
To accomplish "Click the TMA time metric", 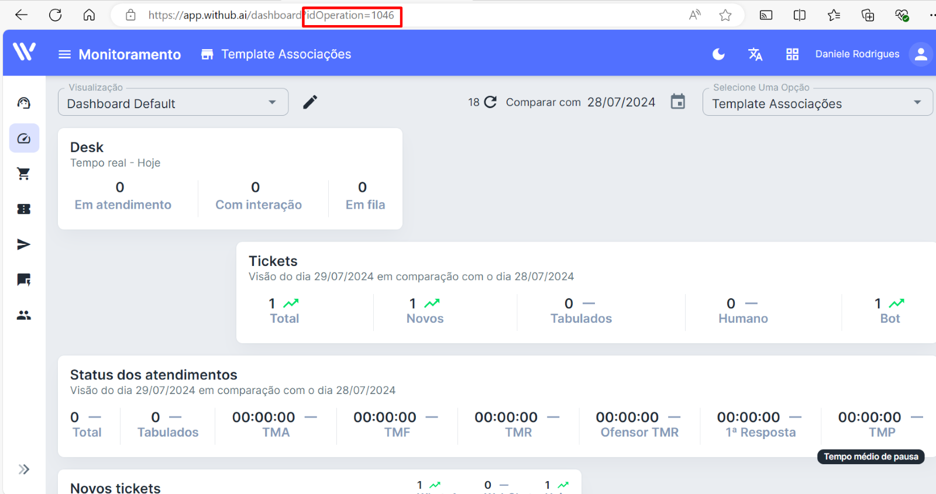I will [276, 425].
